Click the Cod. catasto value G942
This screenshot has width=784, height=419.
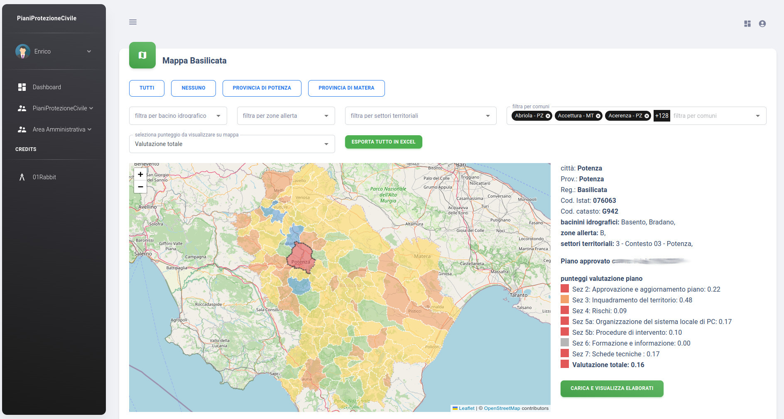click(x=610, y=212)
